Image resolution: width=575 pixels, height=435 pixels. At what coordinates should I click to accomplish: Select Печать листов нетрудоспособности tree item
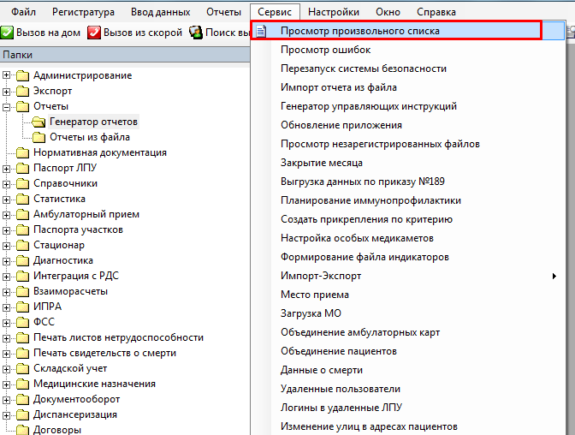pyautogui.click(x=118, y=337)
